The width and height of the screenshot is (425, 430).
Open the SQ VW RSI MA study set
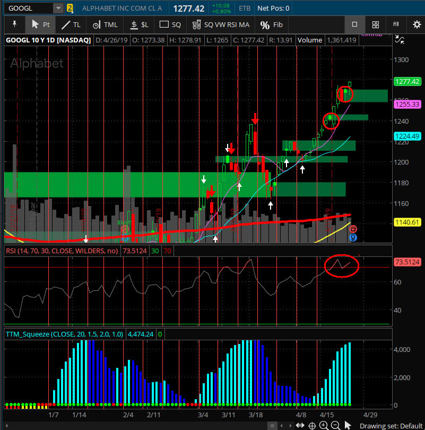point(221,24)
